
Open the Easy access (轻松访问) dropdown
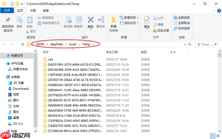pos(129,23)
